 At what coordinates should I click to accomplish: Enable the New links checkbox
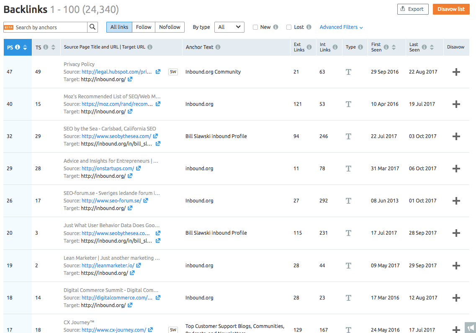click(255, 27)
